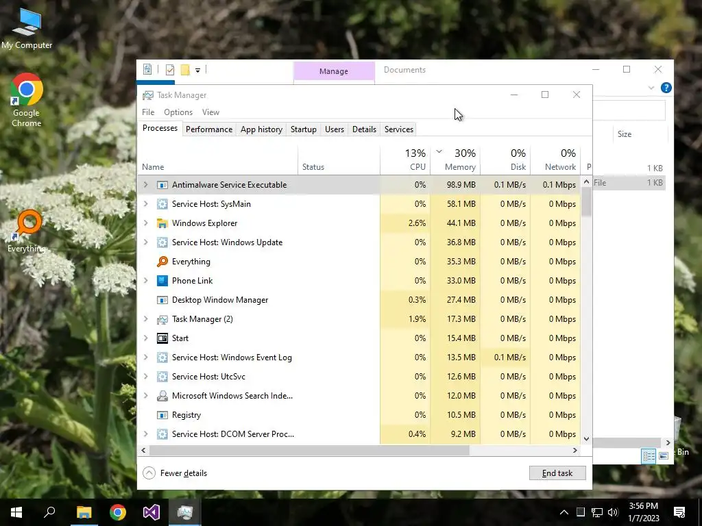Collapse to Fewer details view
The height and width of the screenshot is (526, 702).
(175, 473)
